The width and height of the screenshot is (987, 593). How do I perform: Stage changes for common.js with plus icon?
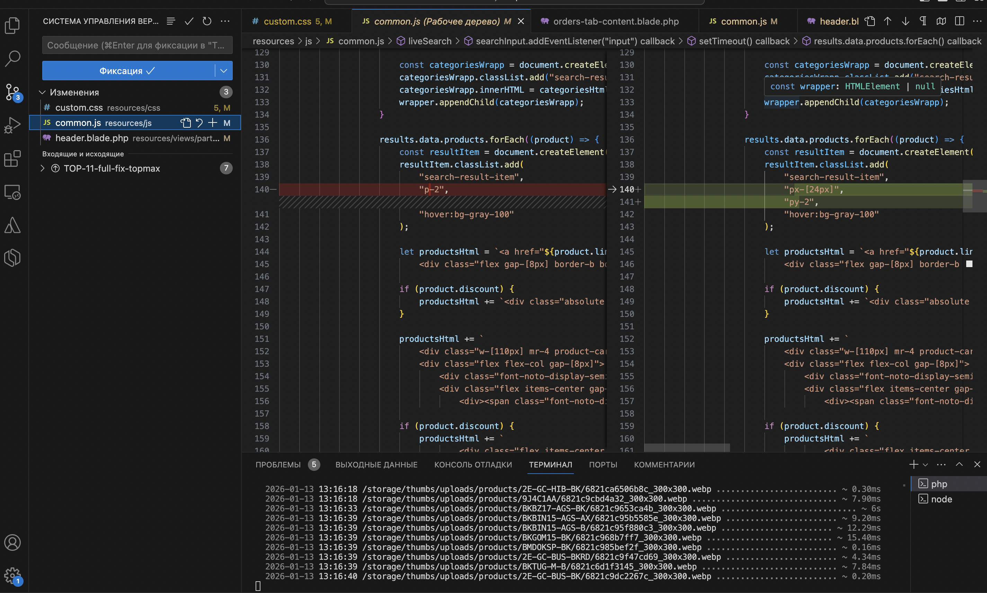[x=213, y=123]
